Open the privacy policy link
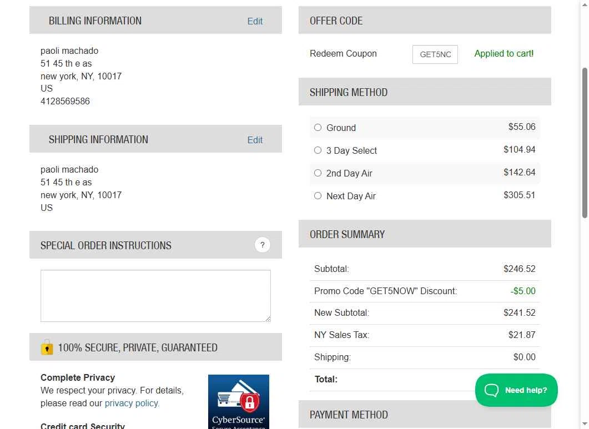The height and width of the screenshot is (429, 589). coord(132,403)
